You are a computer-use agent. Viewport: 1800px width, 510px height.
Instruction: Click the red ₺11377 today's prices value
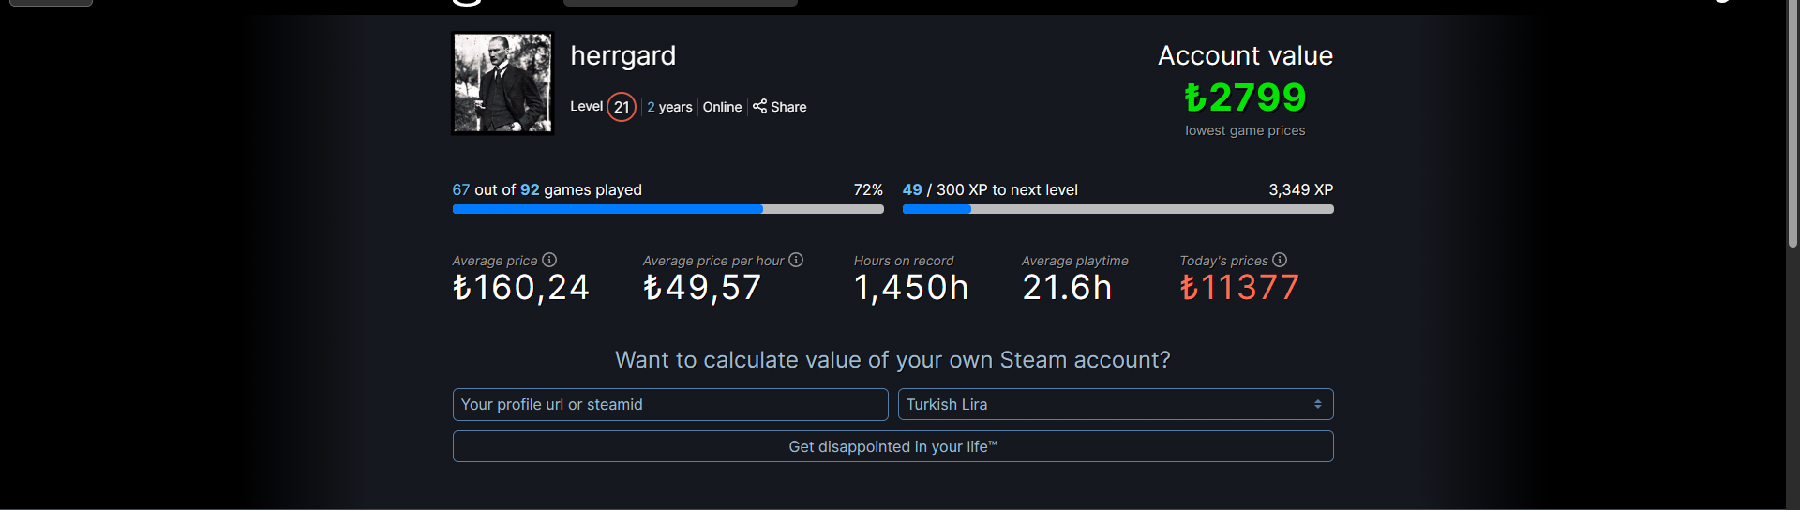tap(1239, 288)
